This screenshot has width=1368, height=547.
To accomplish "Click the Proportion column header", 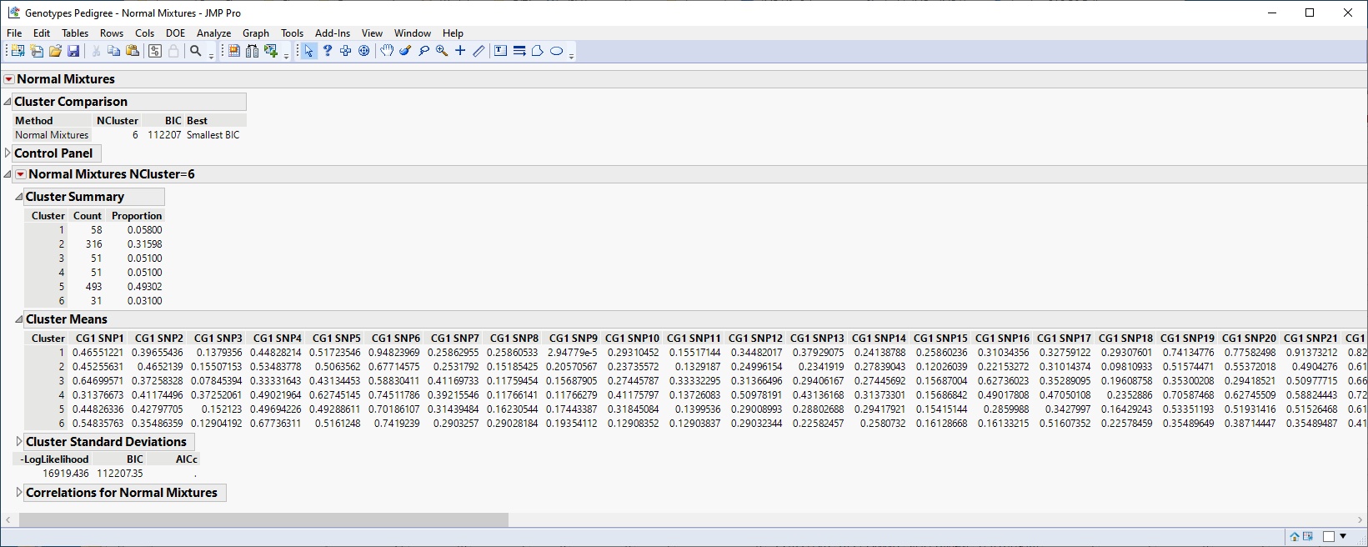I will click(x=137, y=216).
